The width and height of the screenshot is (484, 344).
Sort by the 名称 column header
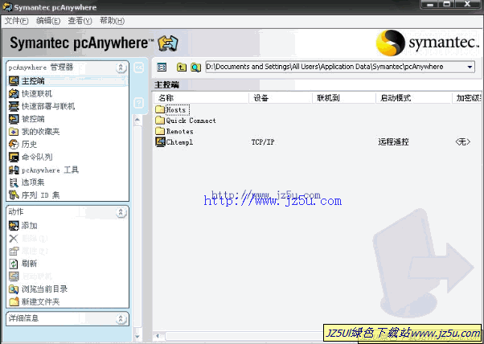pyautogui.click(x=201, y=98)
